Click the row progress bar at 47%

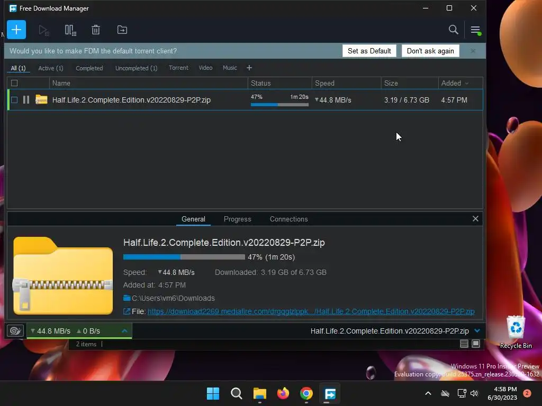pos(279,104)
